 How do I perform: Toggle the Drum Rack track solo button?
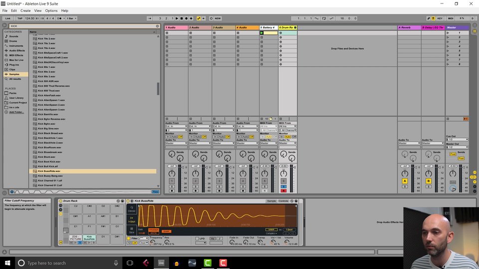pos(283,186)
